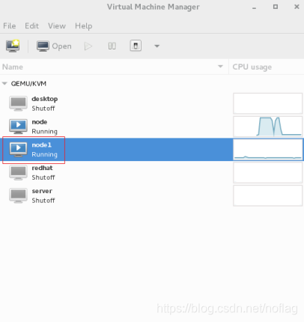This screenshot has height=322, width=304.
Task: Click the server CPU usage graph
Action: coord(267,195)
